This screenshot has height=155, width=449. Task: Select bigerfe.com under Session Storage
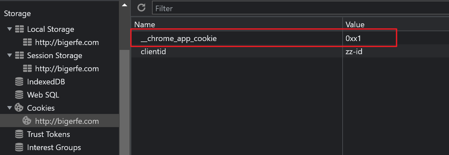click(x=67, y=69)
